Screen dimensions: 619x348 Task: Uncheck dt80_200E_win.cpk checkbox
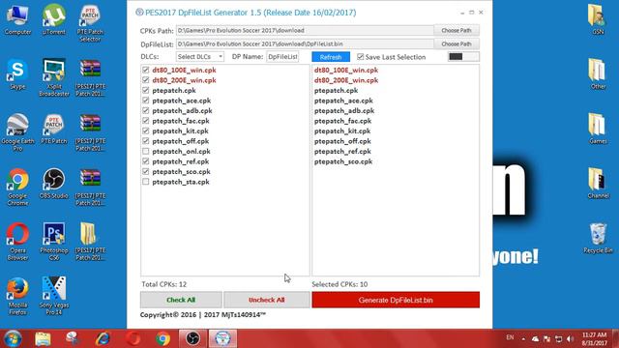point(146,80)
